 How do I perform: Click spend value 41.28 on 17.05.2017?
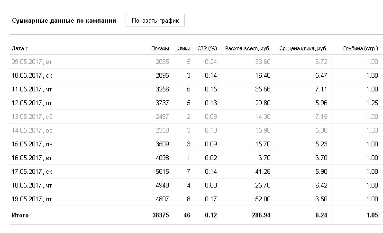tap(263, 171)
